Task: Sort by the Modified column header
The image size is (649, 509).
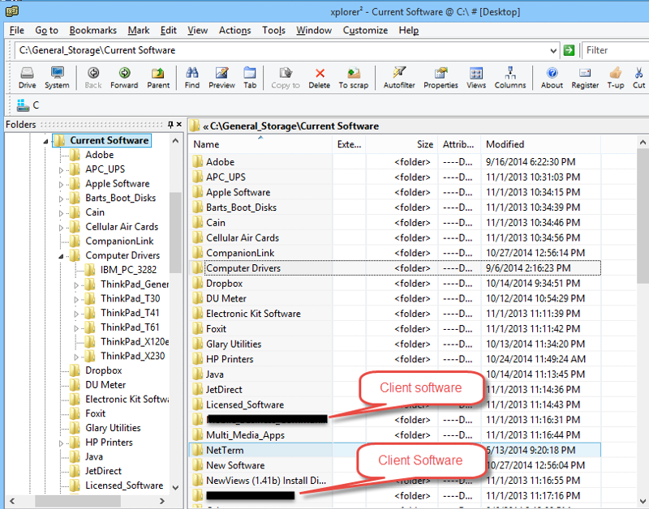Action: tap(540, 144)
